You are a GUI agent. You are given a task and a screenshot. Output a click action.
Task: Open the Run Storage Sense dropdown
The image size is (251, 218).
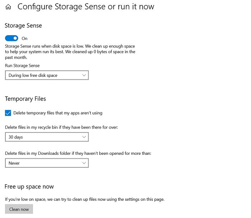tap(47, 75)
